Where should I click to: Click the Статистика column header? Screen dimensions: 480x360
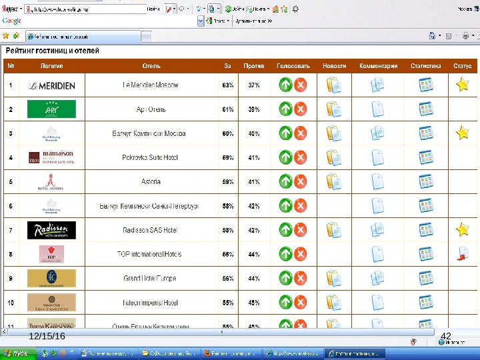[x=426, y=66]
